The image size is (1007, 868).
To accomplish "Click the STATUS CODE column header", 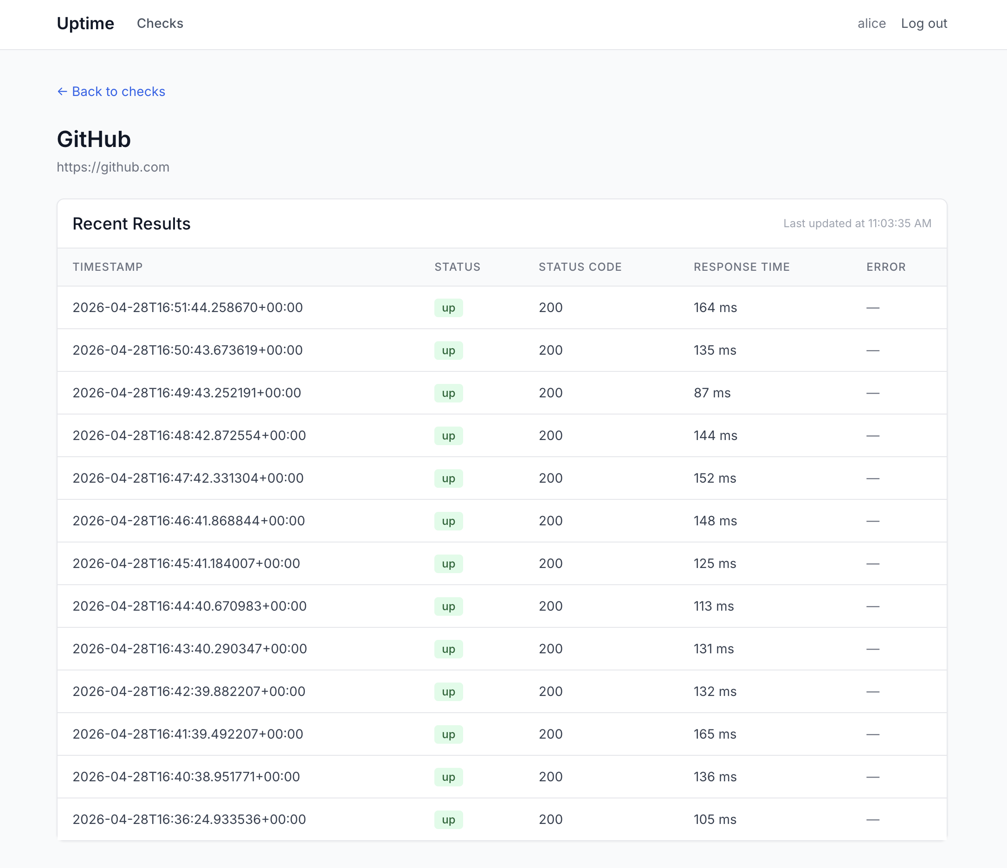I will pos(580,267).
